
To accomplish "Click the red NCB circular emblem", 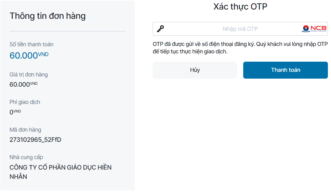I will coord(305,28).
